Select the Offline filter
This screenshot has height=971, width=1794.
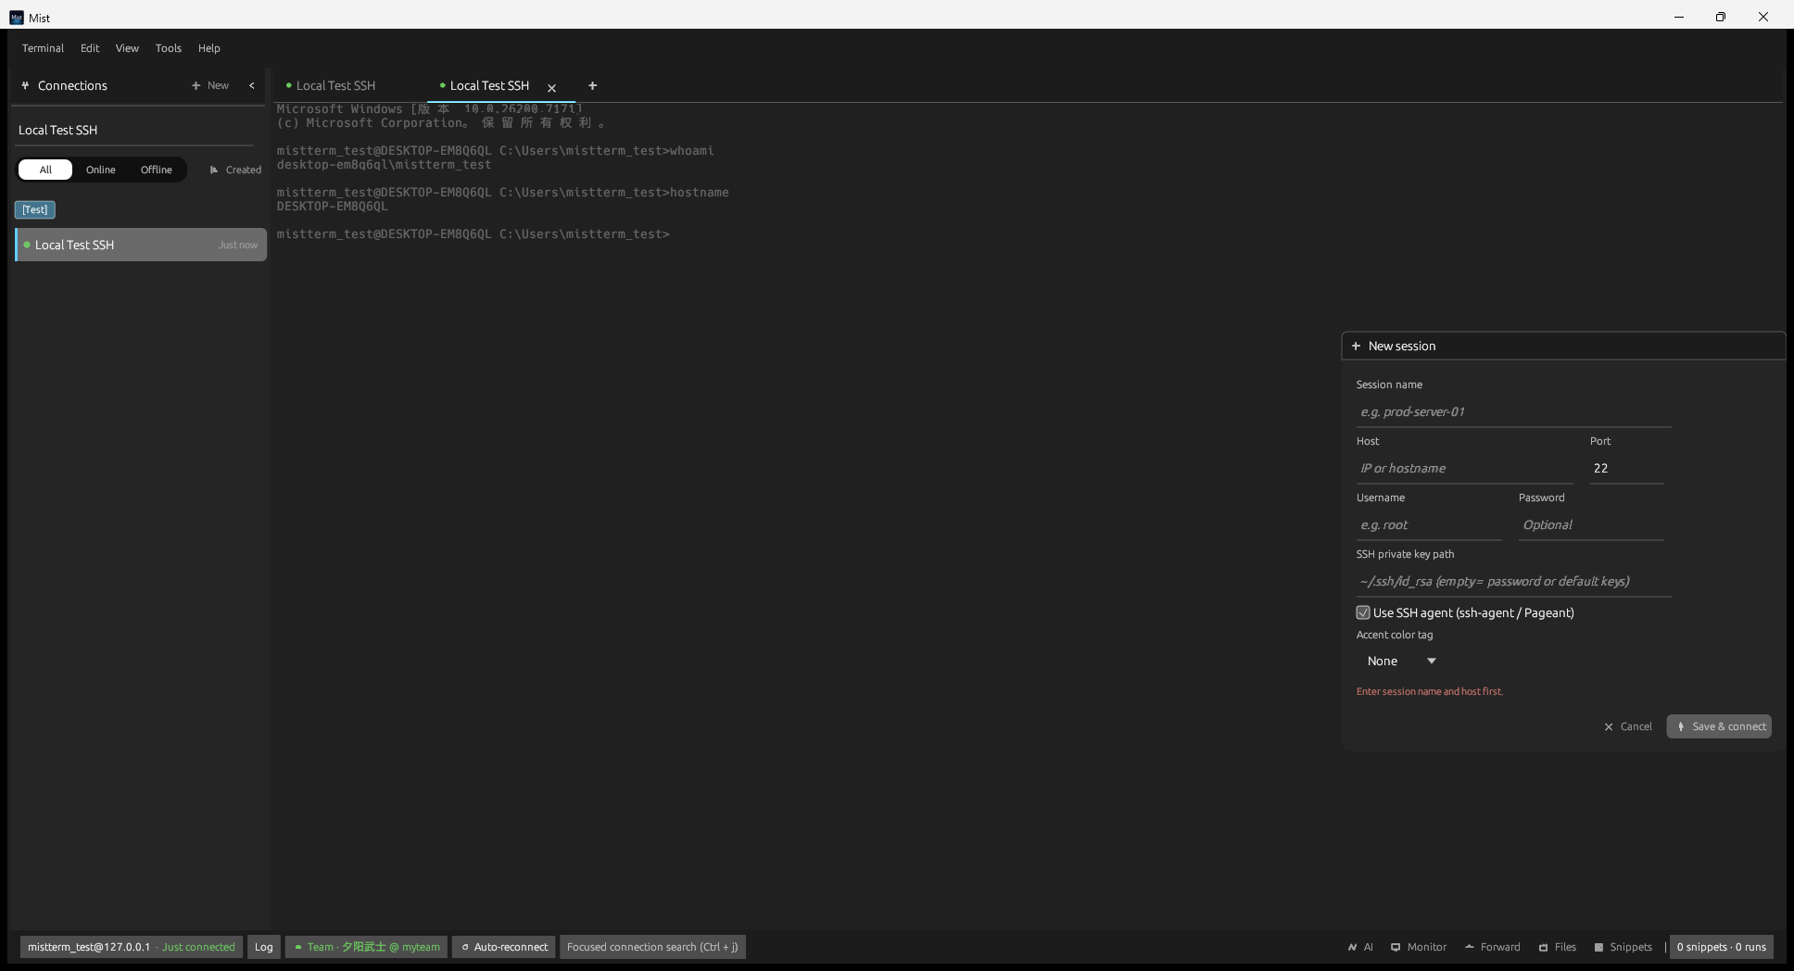157,170
